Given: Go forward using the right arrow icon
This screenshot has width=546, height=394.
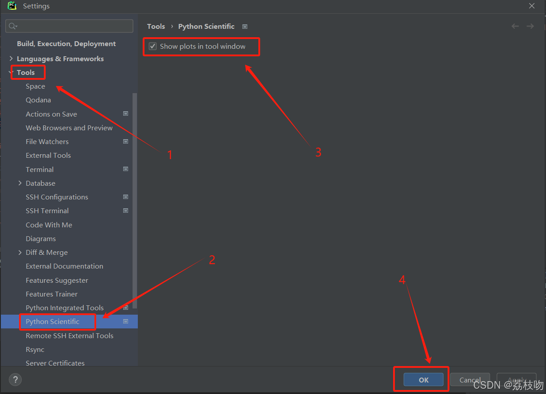Looking at the screenshot, I should coord(530,26).
